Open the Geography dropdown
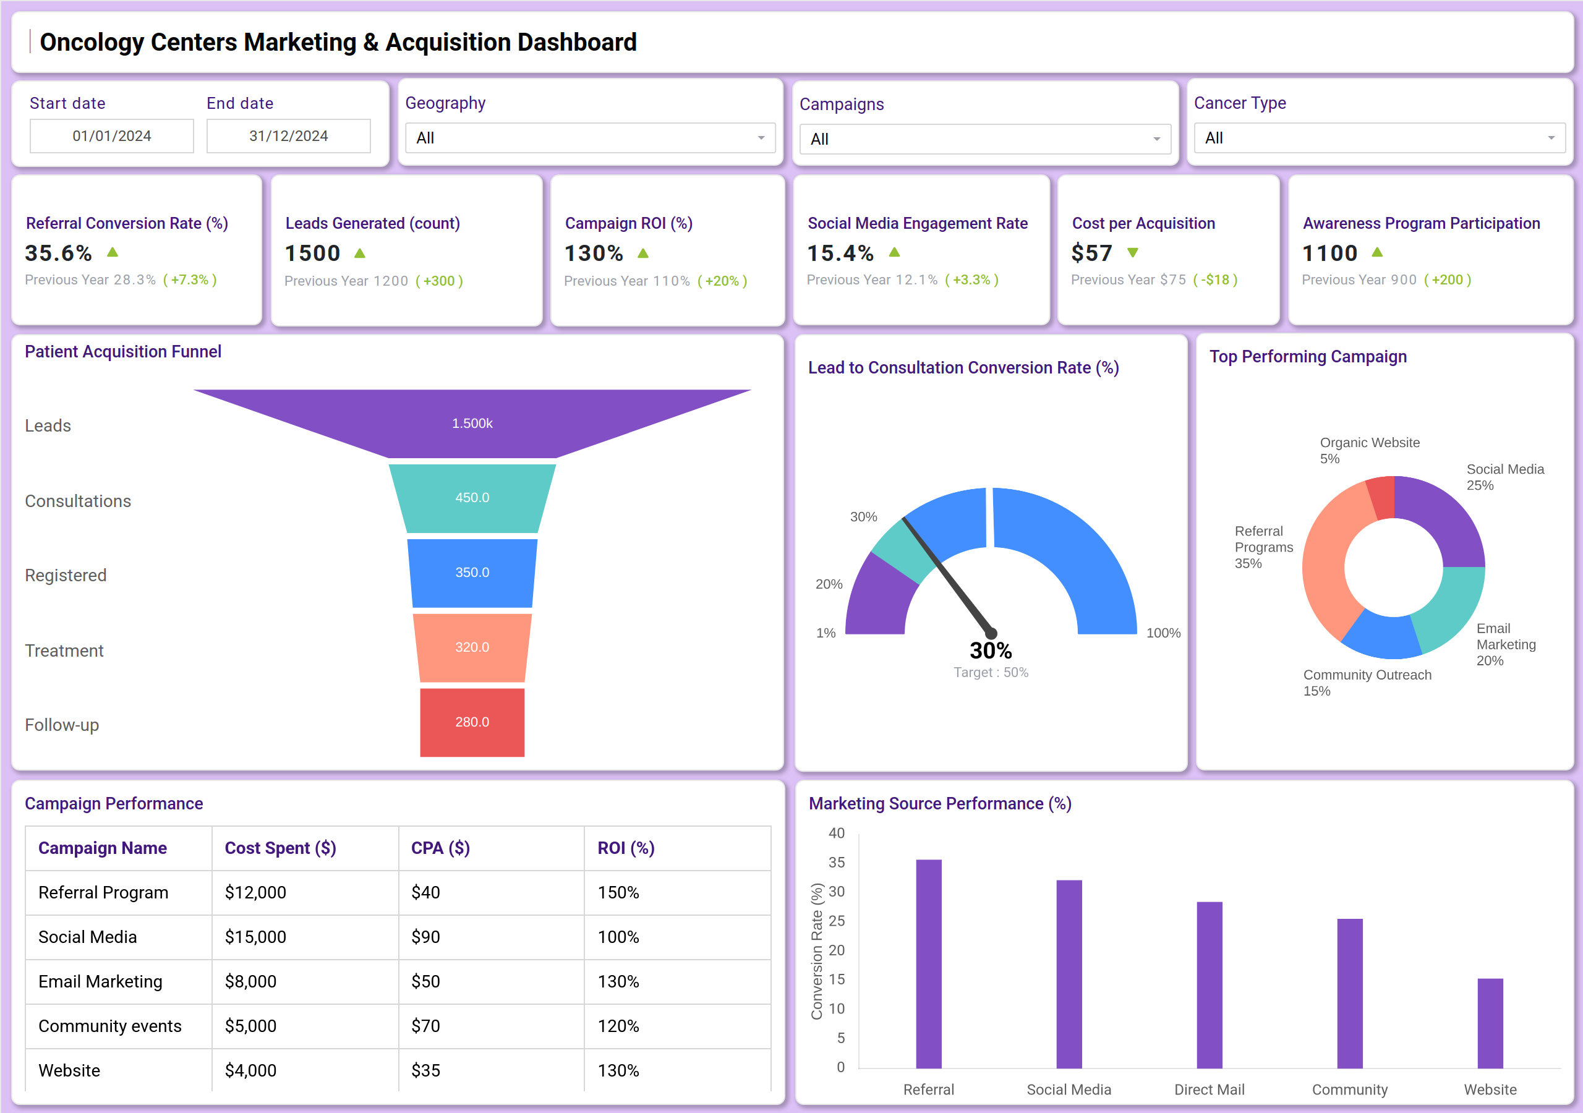 590,138
